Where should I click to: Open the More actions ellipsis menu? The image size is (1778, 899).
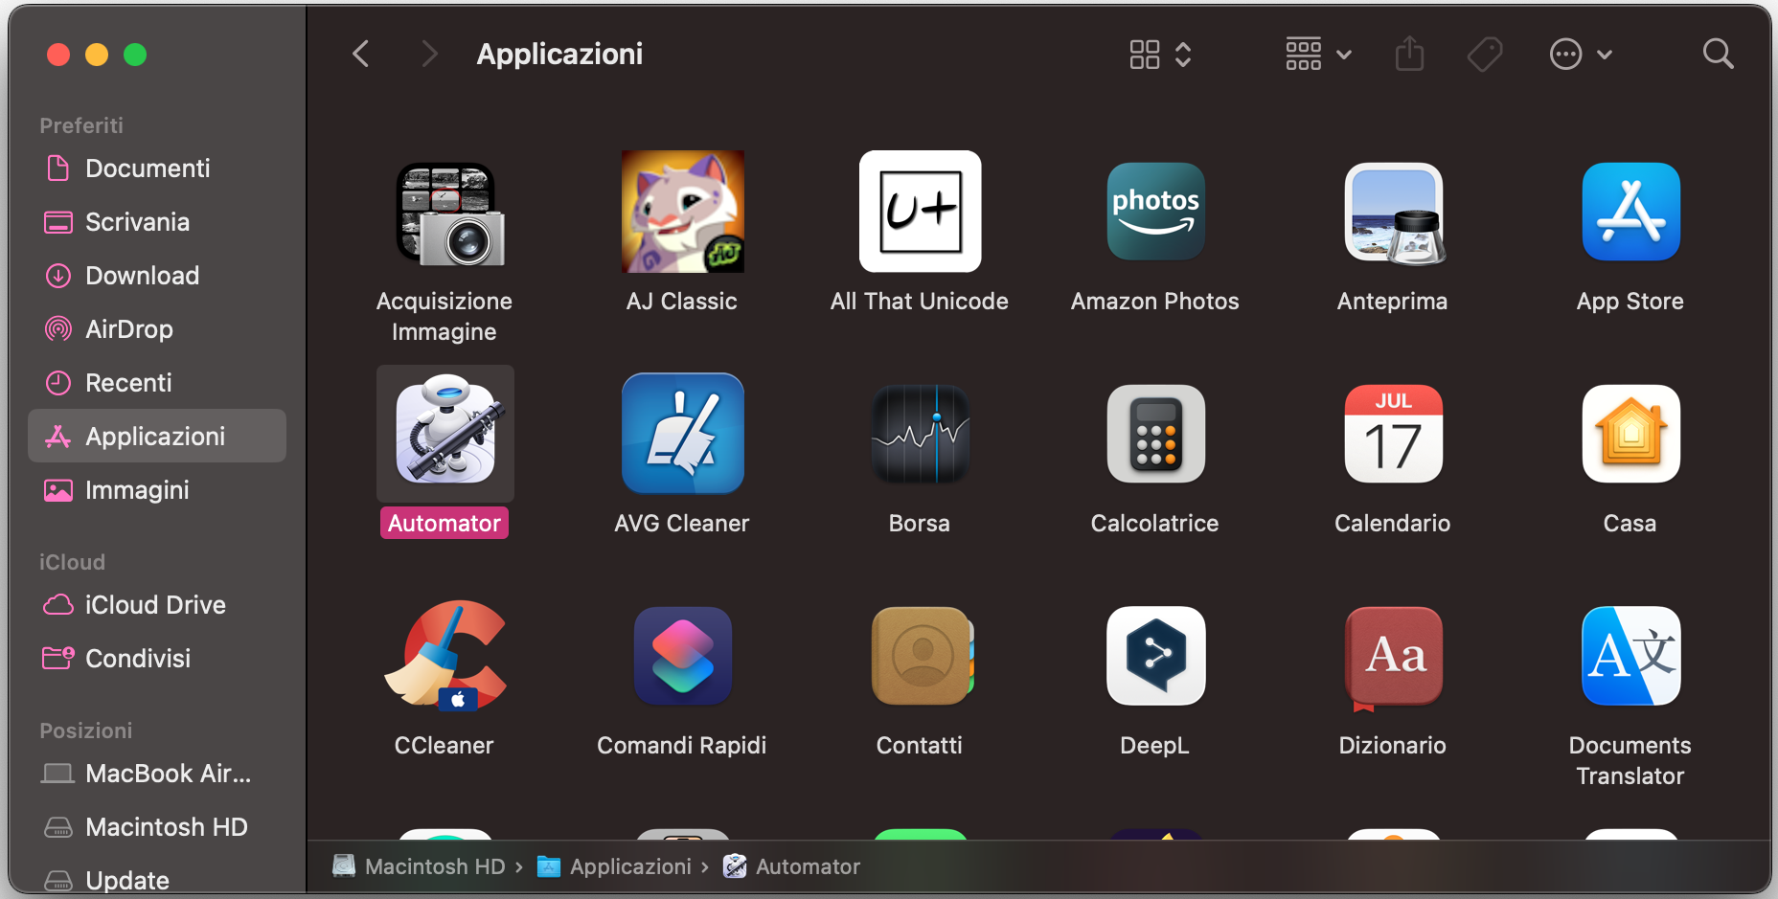pyautogui.click(x=1581, y=55)
